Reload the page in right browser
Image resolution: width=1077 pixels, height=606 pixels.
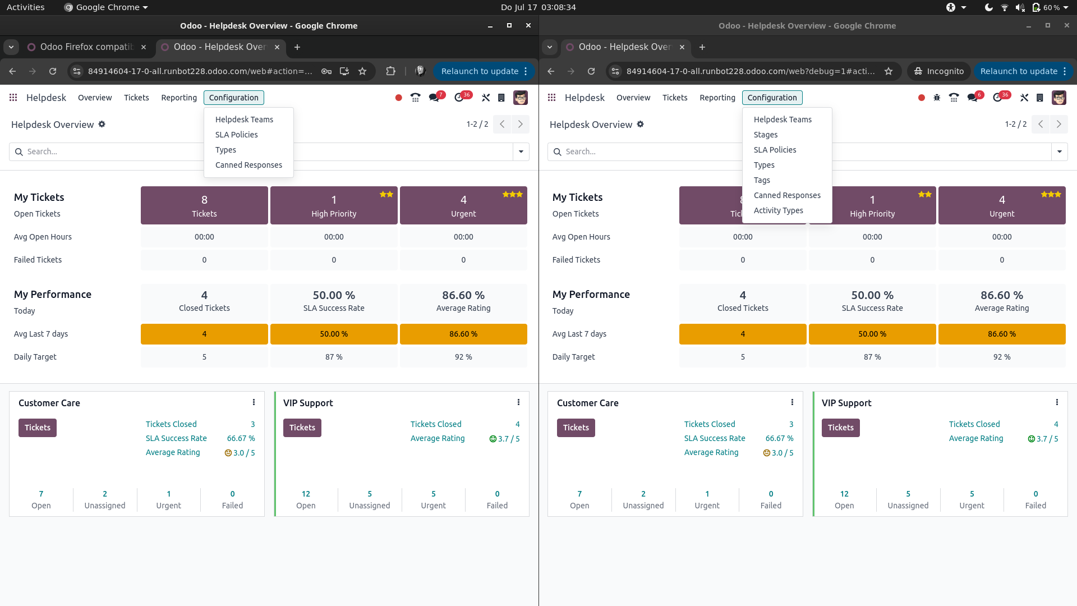click(591, 71)
